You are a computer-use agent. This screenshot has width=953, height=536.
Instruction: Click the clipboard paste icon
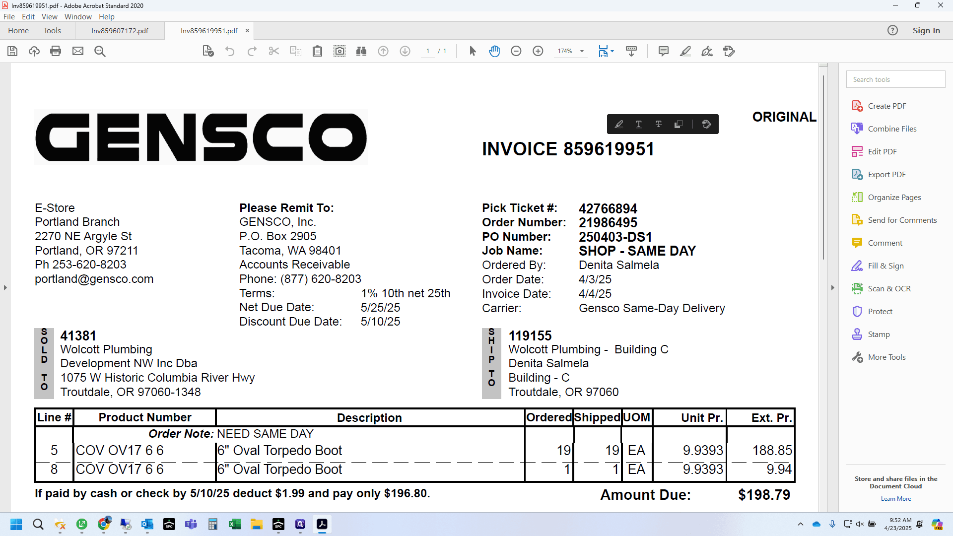pos(318,51)
